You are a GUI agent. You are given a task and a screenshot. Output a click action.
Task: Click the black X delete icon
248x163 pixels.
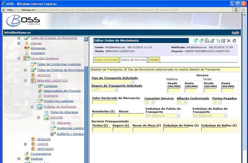click(x=229, y=41)
